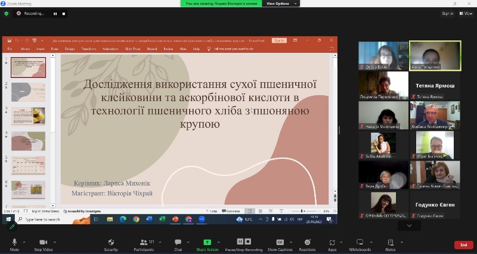Image resolution: width=477 pixels, height=254 pixels.
Task: Show more participants with down chevron
Action: tap(409, 225)
